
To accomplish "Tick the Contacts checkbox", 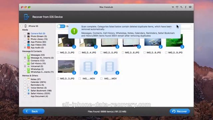I will (25, 61).
